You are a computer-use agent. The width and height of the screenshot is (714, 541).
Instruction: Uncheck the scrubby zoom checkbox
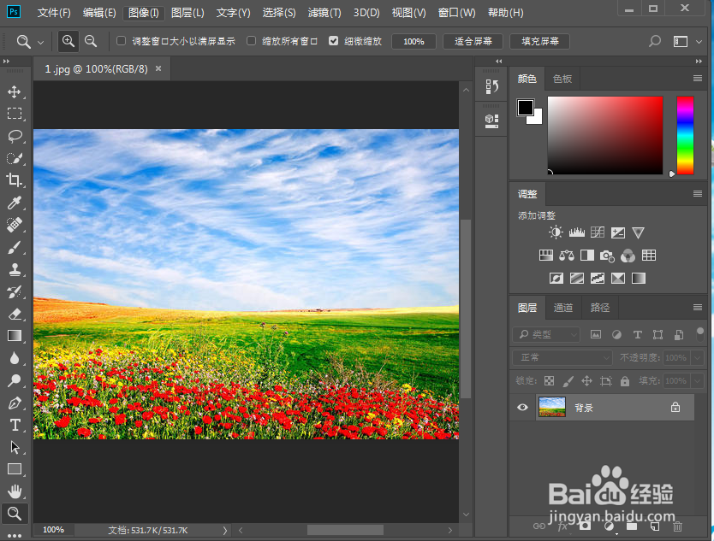coord(333,41)
